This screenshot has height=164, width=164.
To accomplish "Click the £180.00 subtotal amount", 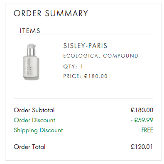I will click(142, 110).
